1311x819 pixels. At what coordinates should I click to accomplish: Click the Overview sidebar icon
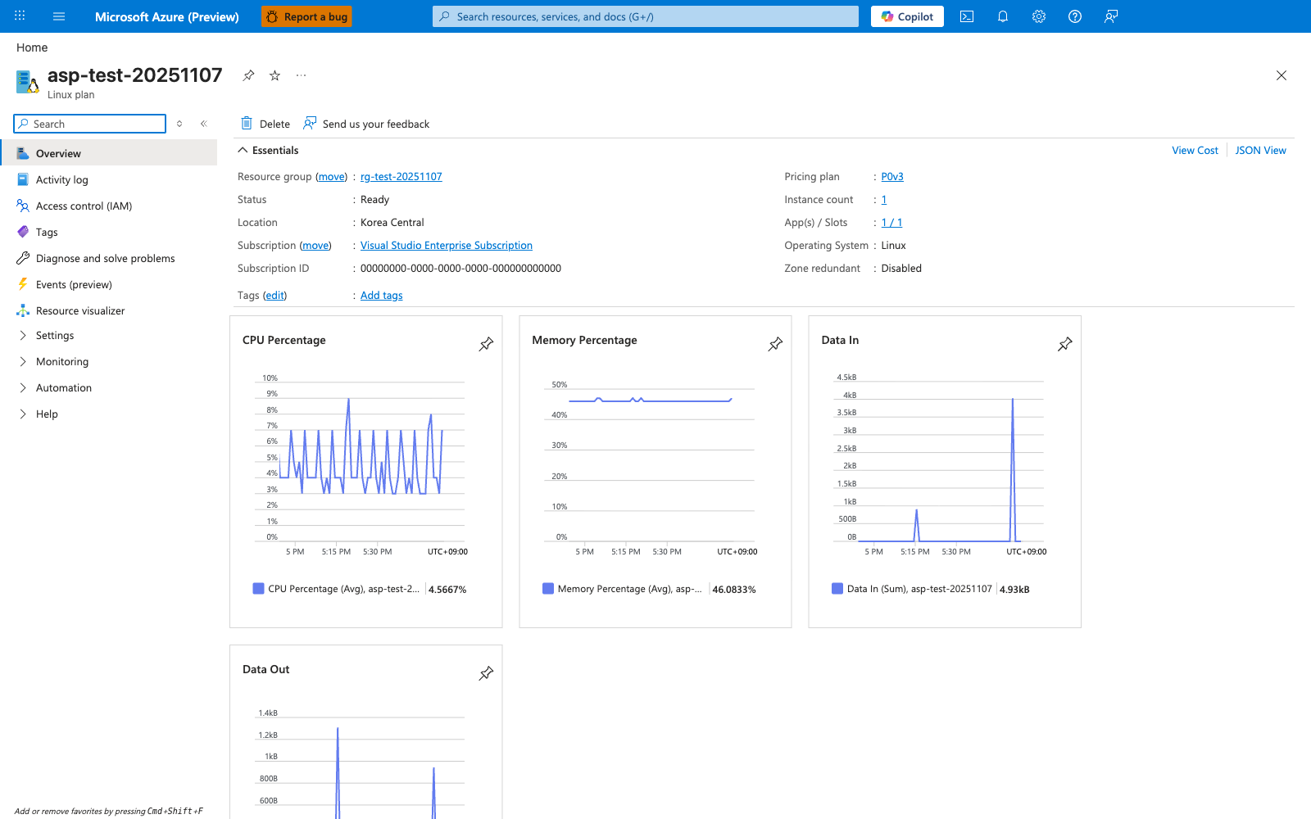tap(23, 153)
